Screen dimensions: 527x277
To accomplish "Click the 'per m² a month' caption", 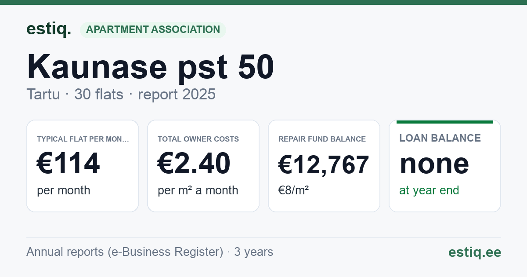I will point(198,190).
